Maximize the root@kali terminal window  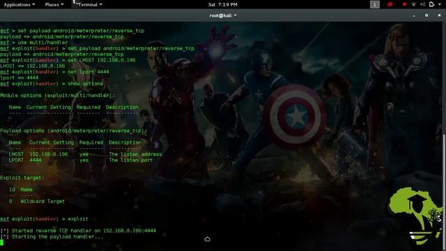[426, 15]
